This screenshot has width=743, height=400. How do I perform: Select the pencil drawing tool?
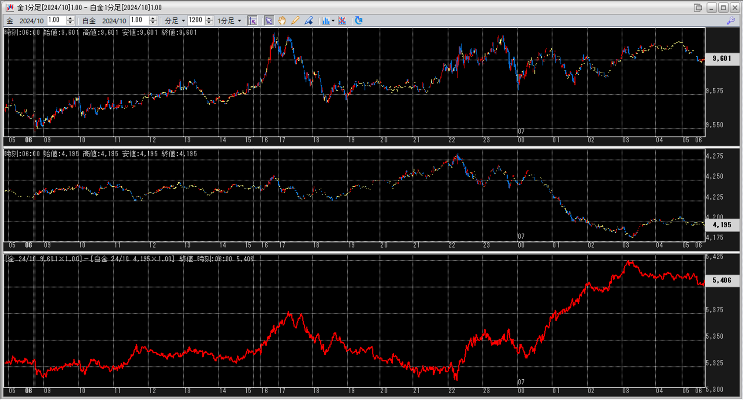click(x=295, y=21)
